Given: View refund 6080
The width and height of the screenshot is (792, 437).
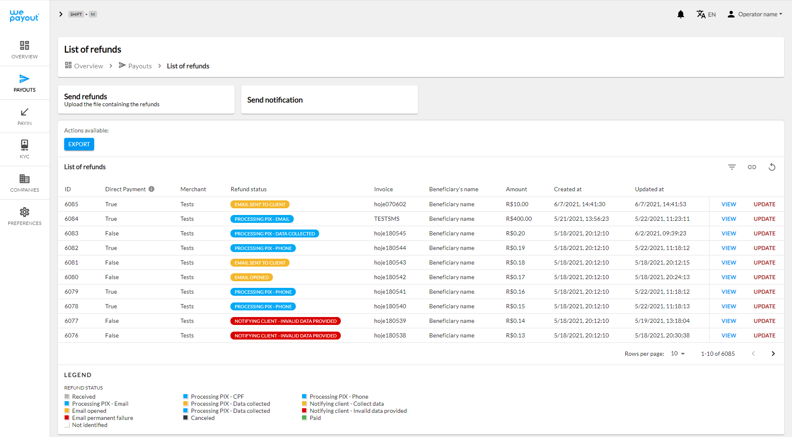Looking at the screenshot, I should 729,277.
